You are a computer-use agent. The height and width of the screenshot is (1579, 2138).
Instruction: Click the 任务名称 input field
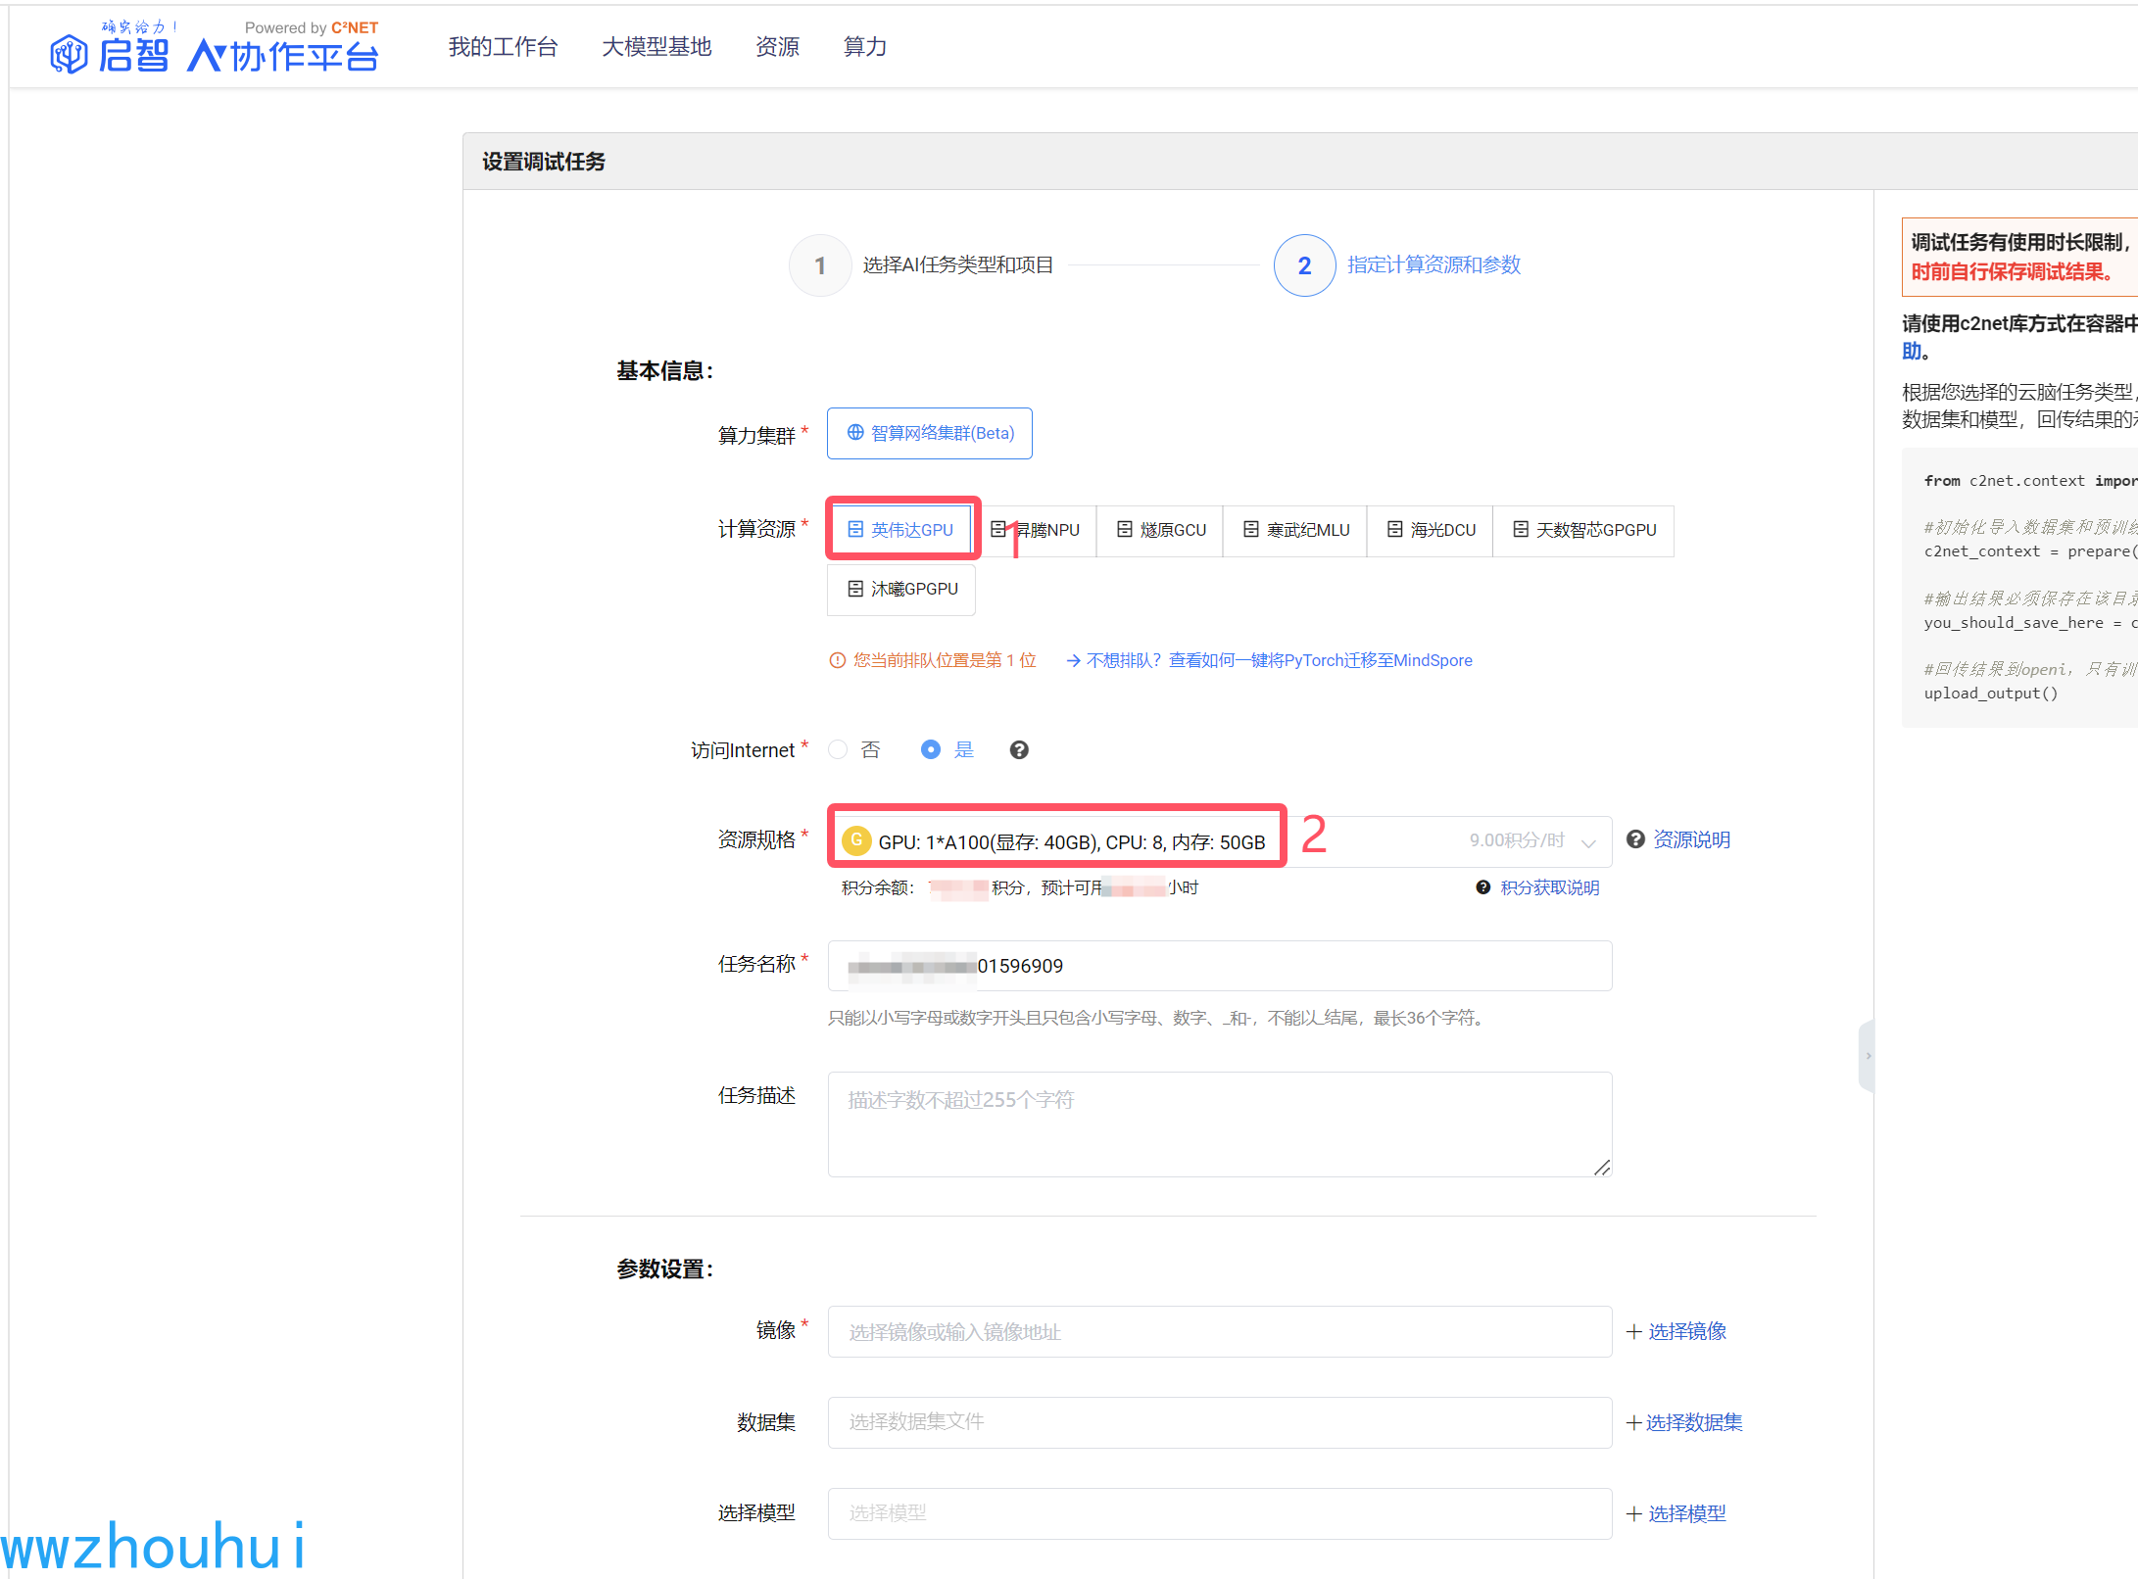point(1220,966)
